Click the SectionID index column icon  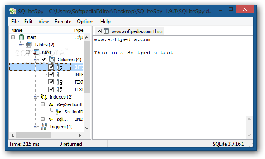click(59, 112)
